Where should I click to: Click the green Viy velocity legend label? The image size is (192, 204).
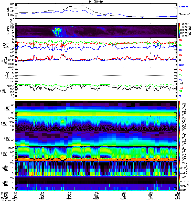point(181,75)
